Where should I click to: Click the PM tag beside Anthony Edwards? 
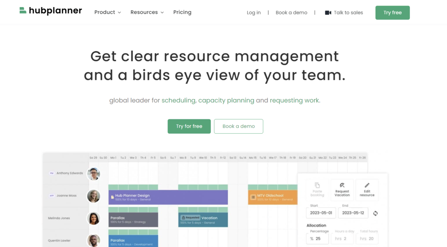coord(52,173)
